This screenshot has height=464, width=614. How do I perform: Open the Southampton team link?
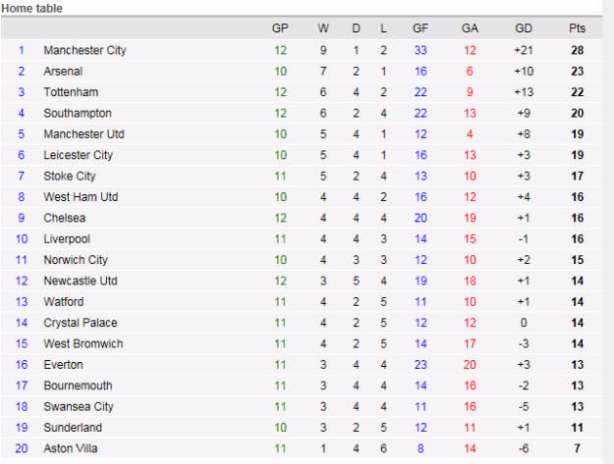click(78, 114)
